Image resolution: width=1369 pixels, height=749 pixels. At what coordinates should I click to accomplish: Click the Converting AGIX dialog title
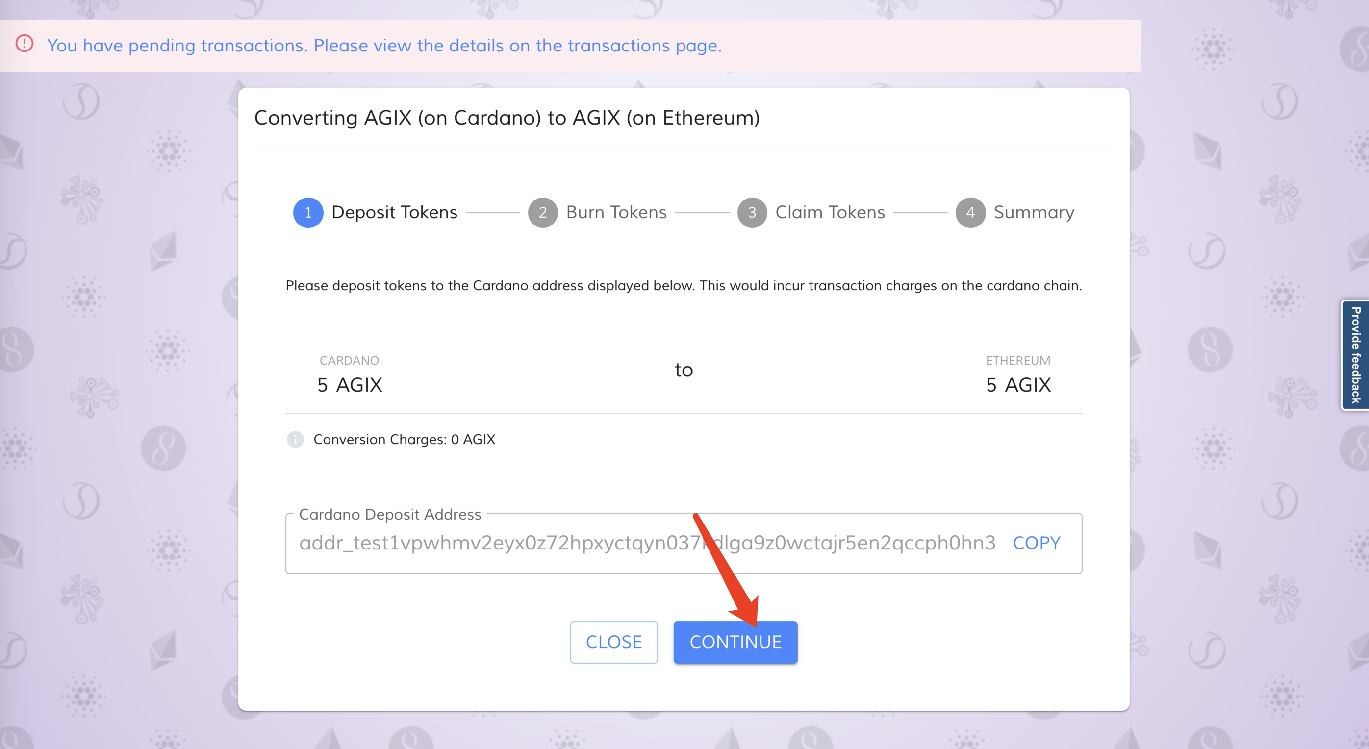tap(507, 117)
